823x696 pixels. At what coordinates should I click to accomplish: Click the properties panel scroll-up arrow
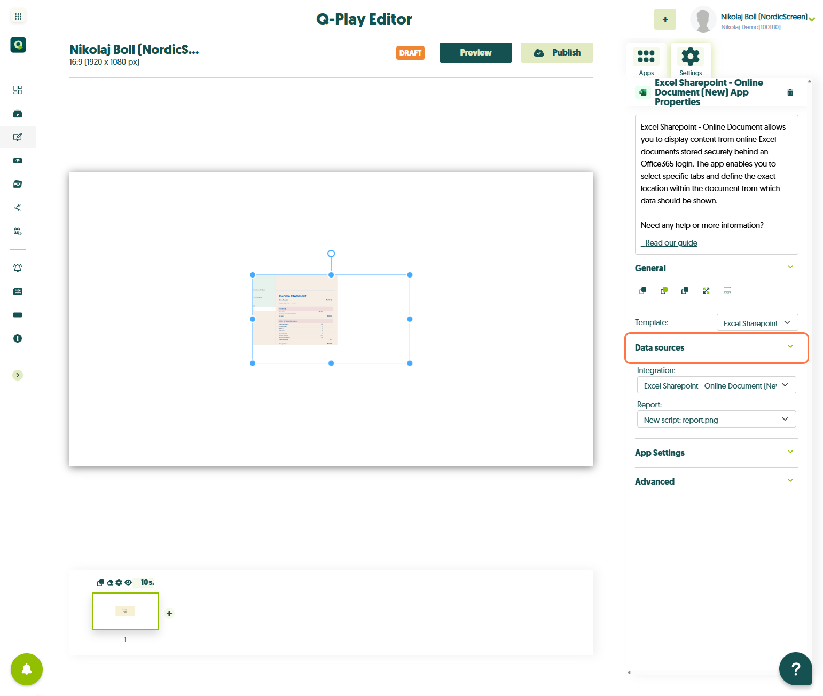(x=810, y=82)
